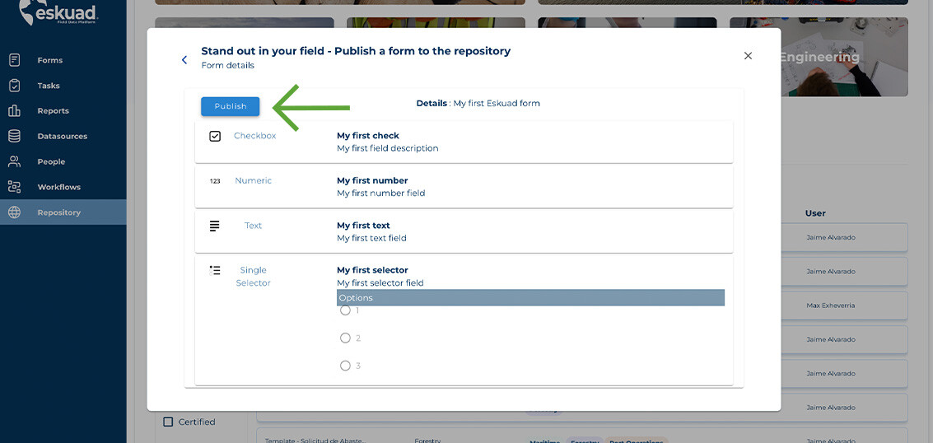Select radio option 1
Image resolution: width=933 pixels, height=443 pixels.
click(345, 310)
